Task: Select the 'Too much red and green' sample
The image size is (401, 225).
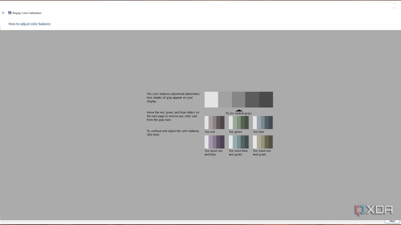Action: (263, 142)
